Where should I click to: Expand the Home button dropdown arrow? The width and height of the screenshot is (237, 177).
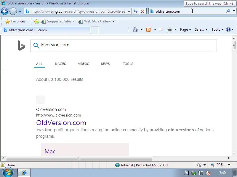142,29
